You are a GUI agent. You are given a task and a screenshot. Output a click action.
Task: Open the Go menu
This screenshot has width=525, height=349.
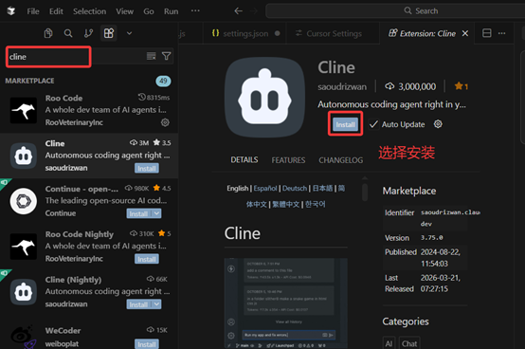click(x=149, y=11)
